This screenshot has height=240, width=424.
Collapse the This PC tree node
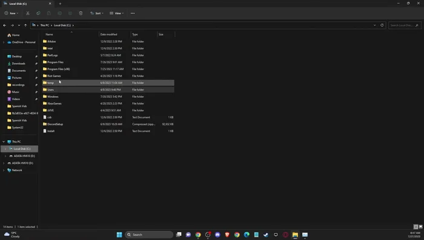click(x=4, y=141)
